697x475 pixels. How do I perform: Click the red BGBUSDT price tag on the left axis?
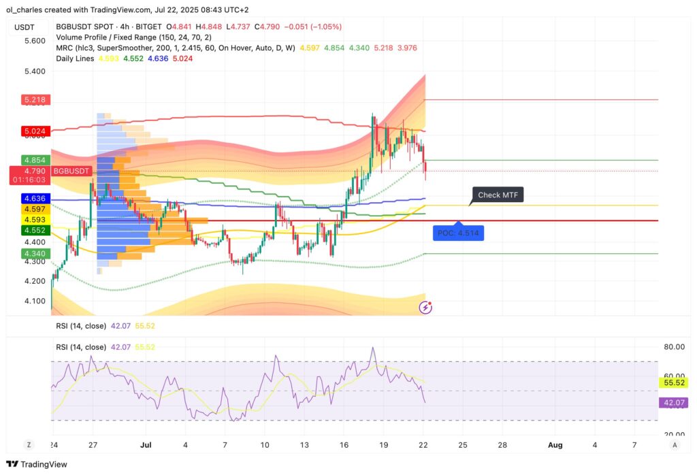click(x=70, y=171)
